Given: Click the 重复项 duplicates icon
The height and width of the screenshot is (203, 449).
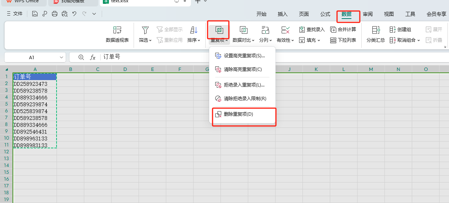Looking at the screenshot, I should coord(219,30).
